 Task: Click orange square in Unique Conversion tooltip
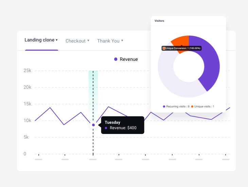point(164,48)
